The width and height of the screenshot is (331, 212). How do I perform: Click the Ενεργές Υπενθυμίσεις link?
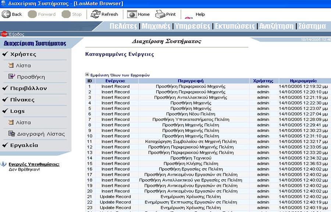[34, 164]
